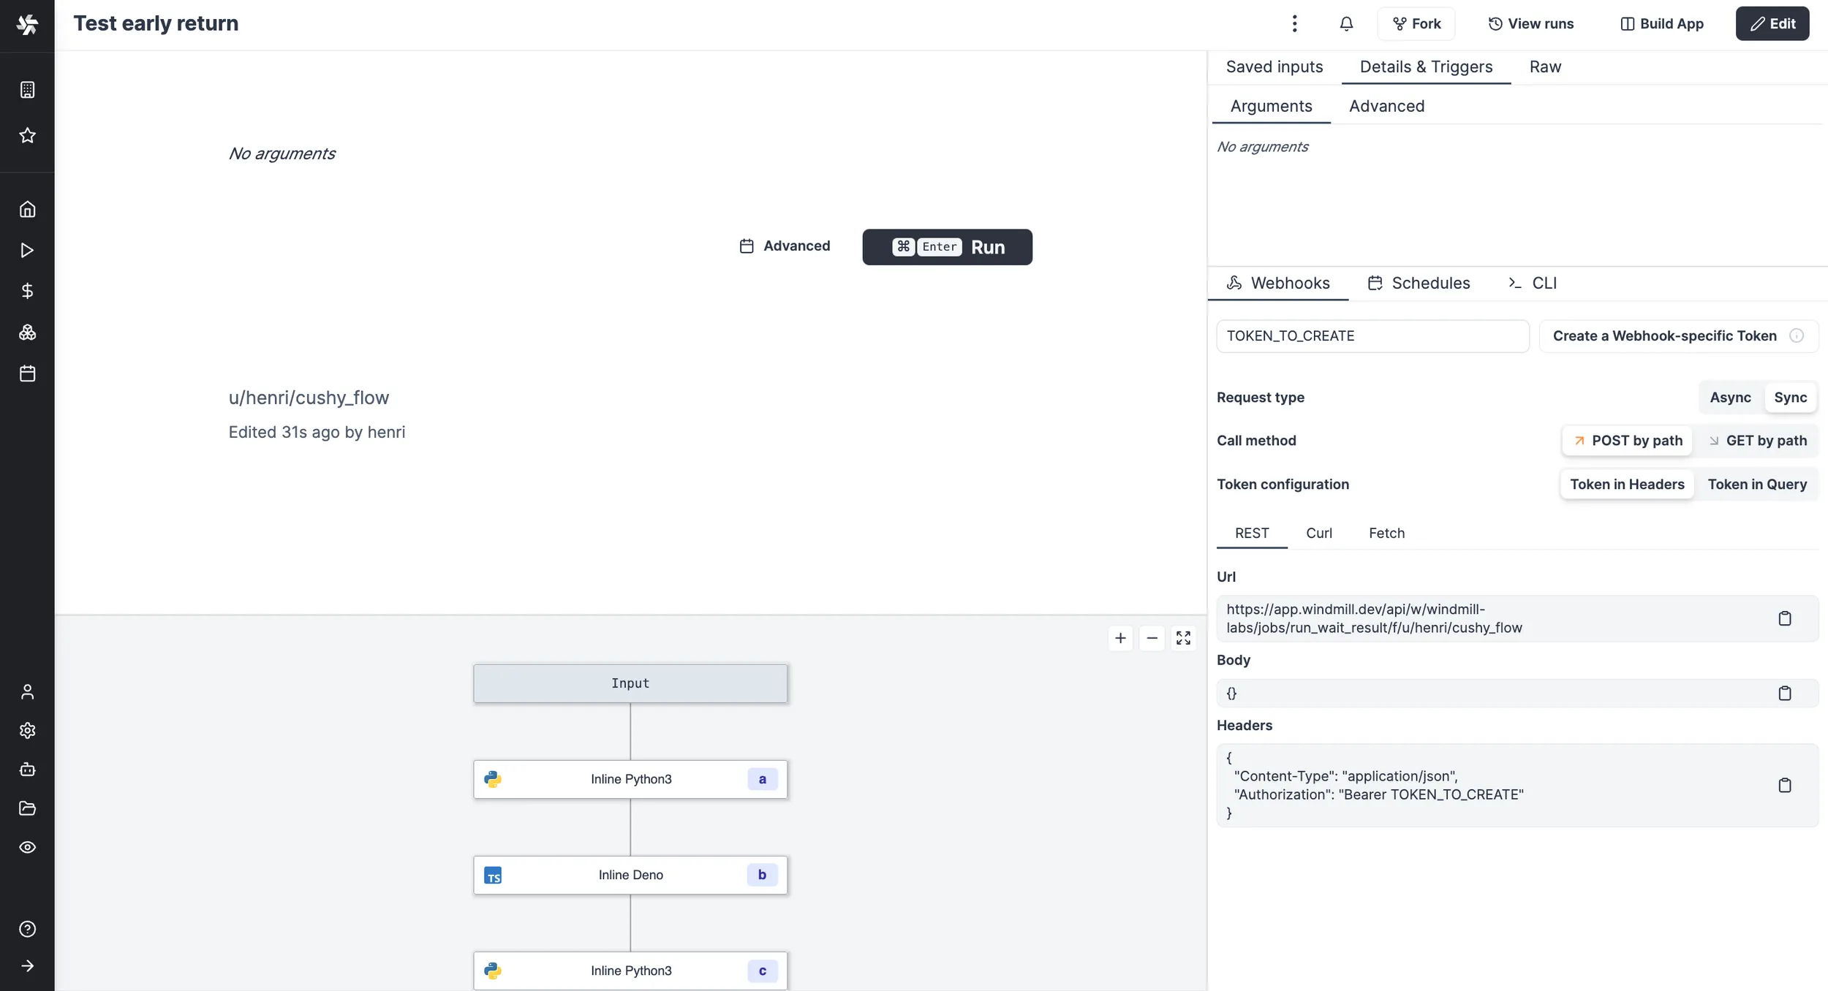The image size is (1828, 991).
Task: Switch to the Curl tab
Action: pos(1319,532)
